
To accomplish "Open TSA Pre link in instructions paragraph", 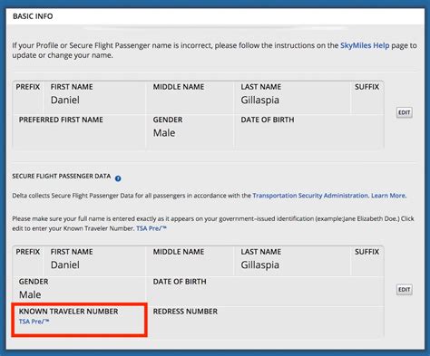I will coord(151,228).
